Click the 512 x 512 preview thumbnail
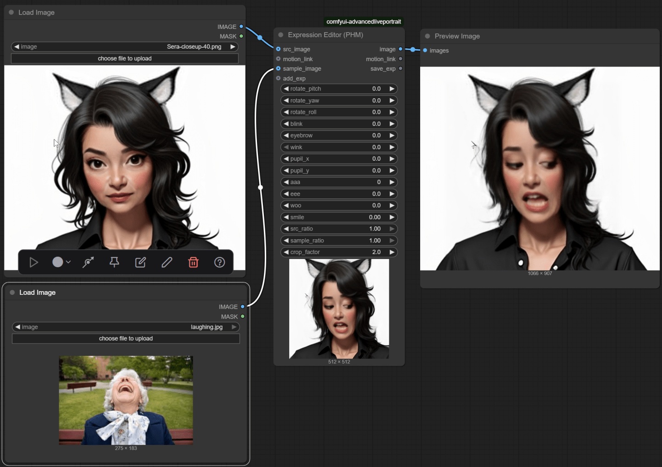The height and width of the screenshot is (467, 662). pyautogui.click(x=339, y=309)
